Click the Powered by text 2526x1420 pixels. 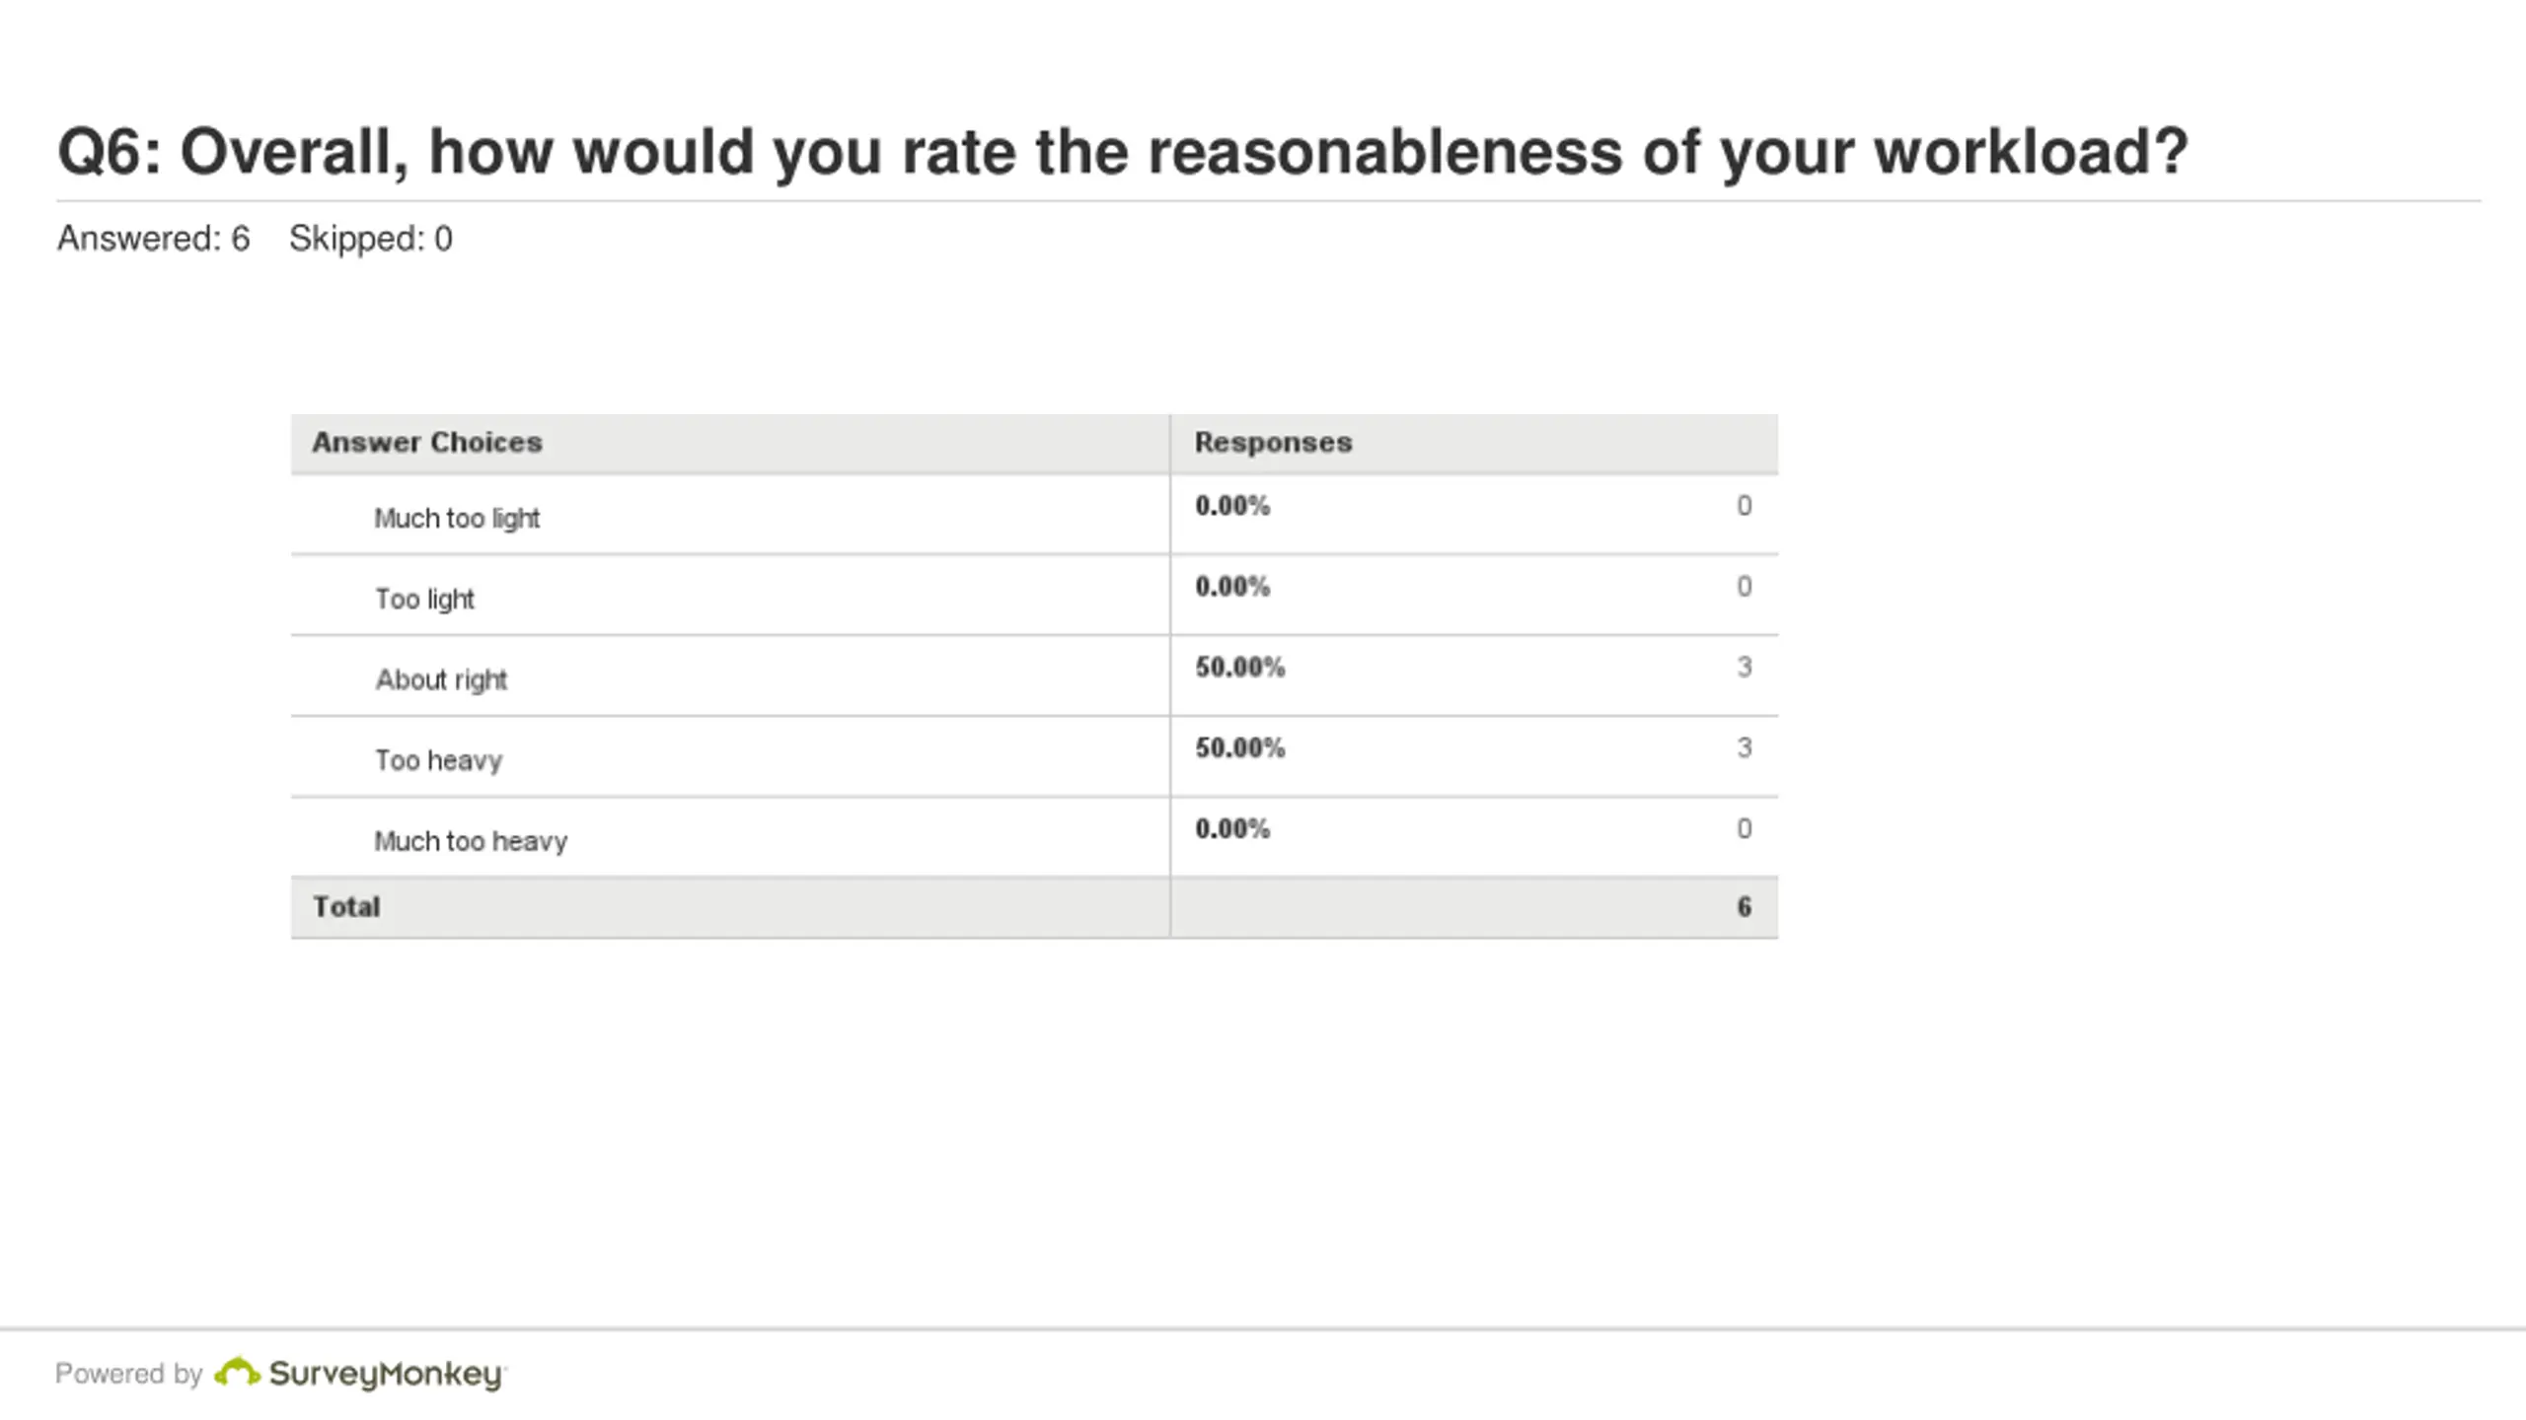tap(128, 1374)
